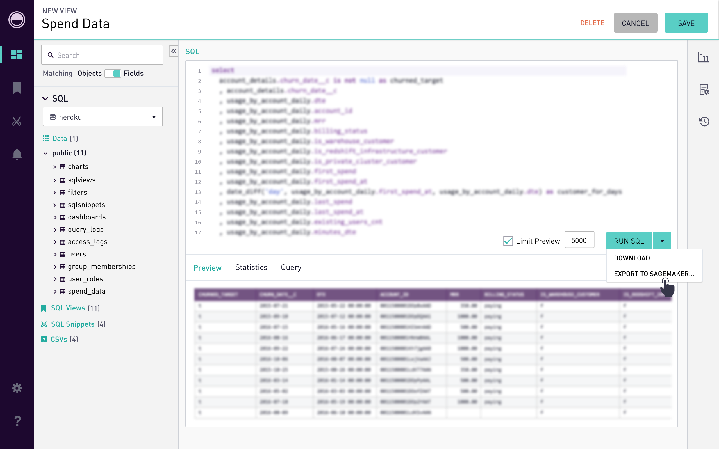Screen dimensions: 719x449
Task: Click the Data grid icon
Action: pos(46,138)
